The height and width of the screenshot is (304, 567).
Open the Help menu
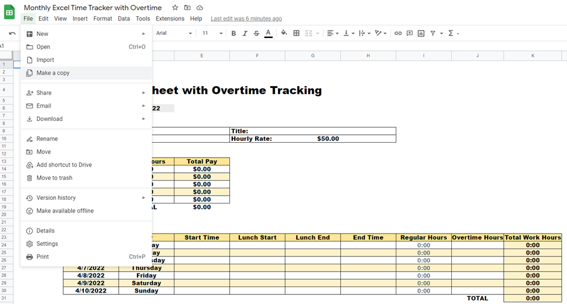(x=196, y=19)
